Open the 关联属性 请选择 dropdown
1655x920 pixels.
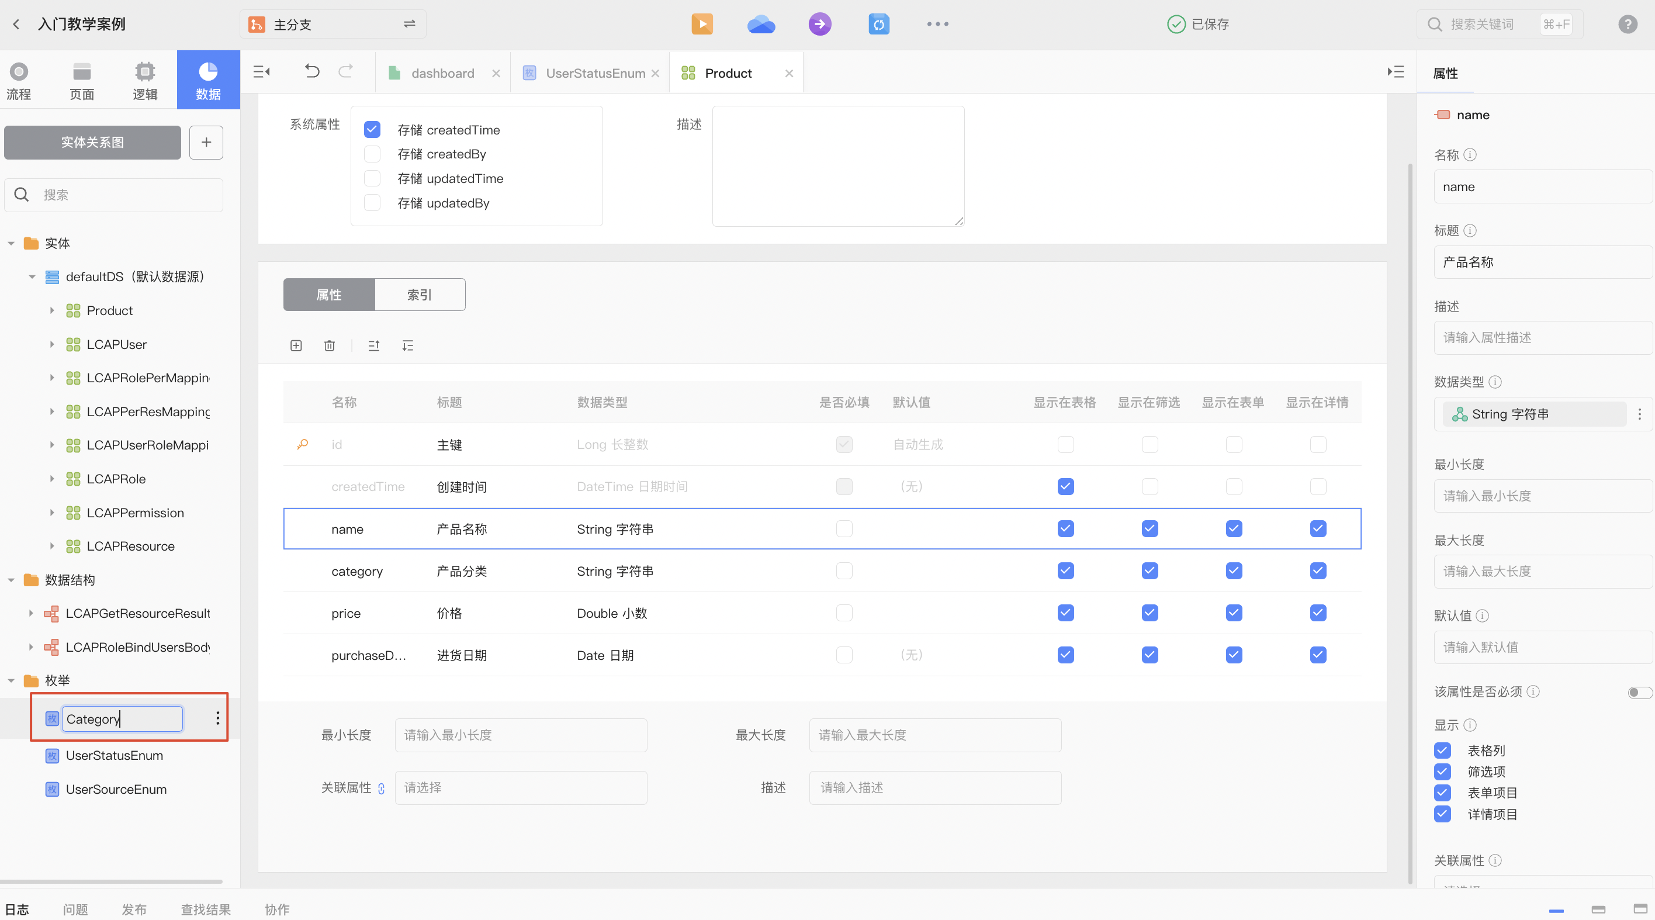tap(520, 788)
